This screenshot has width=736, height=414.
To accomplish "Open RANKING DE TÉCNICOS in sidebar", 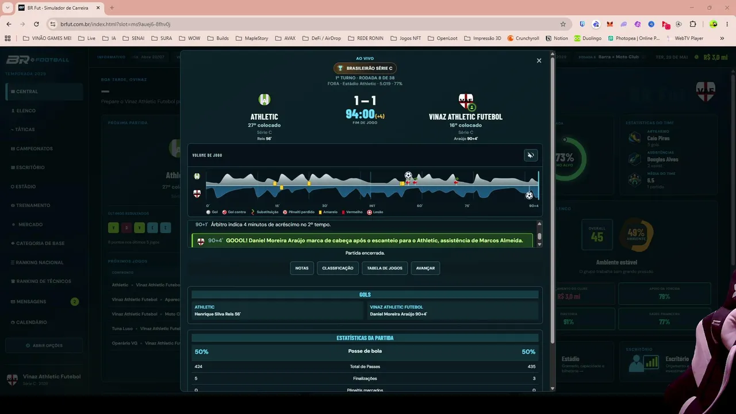I will (x=44, y=281).
